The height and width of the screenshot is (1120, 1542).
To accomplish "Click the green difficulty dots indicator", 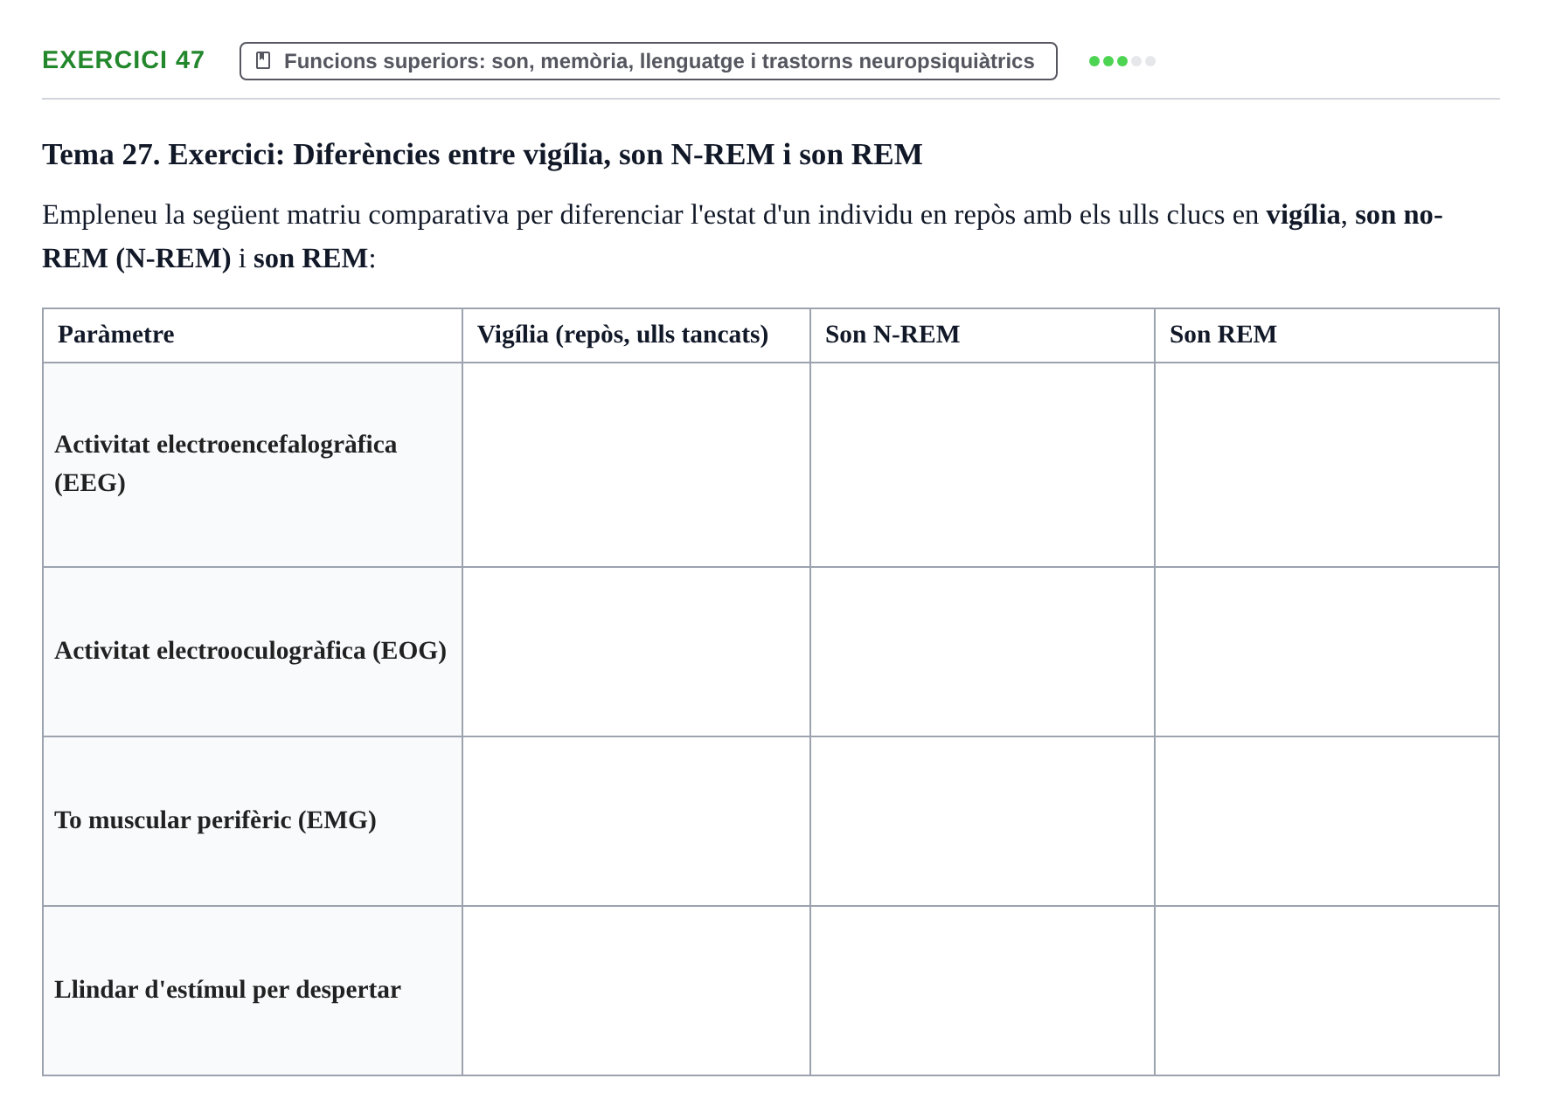I will [x=1122, y=61].
